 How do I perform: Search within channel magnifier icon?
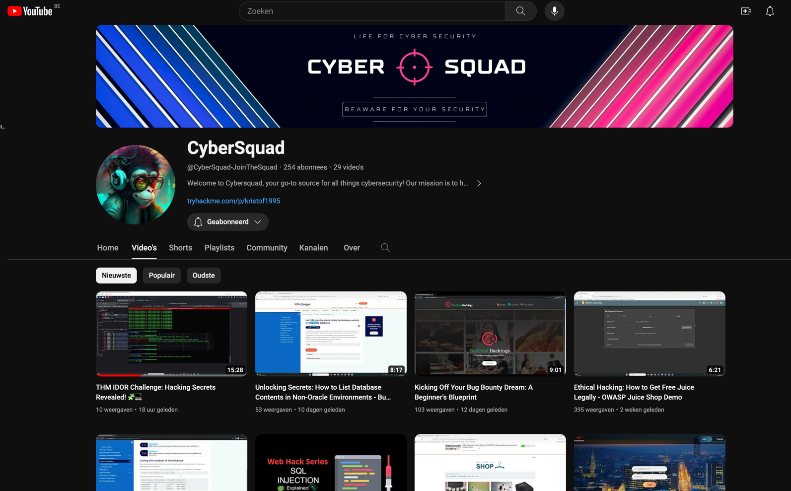(x=385, y=247)
